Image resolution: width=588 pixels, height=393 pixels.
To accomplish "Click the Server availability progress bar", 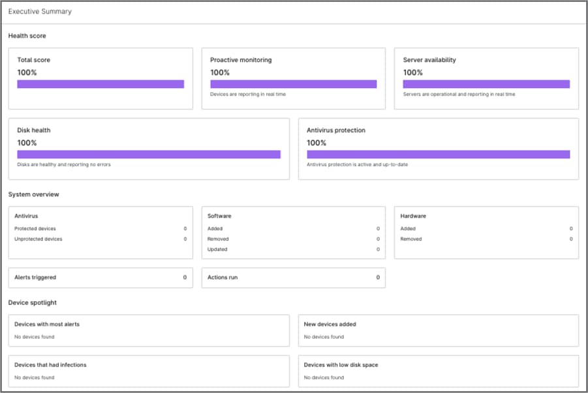I will click(486, 84).
